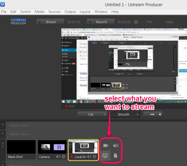Click the Camera shot label
The width and height of the screenshot is (187, 166).
44,157
